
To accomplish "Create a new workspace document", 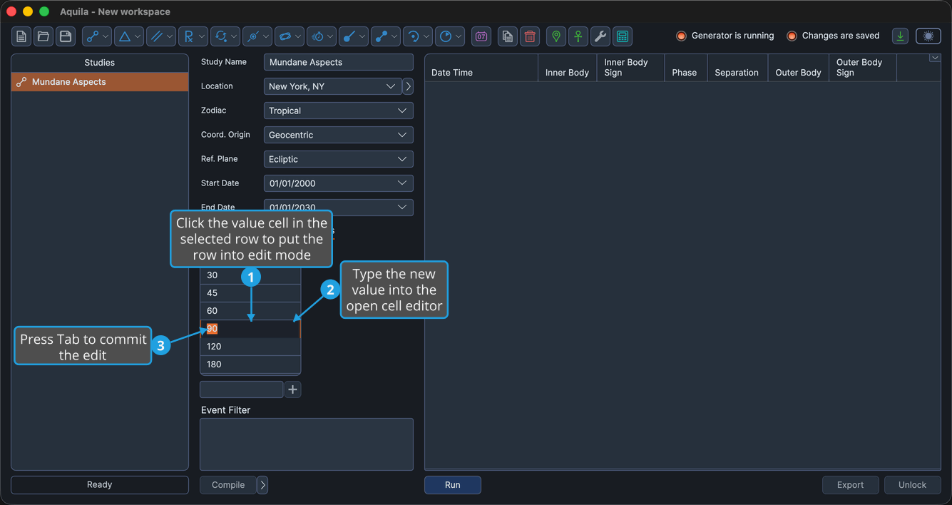I will (x=21, y=36).
